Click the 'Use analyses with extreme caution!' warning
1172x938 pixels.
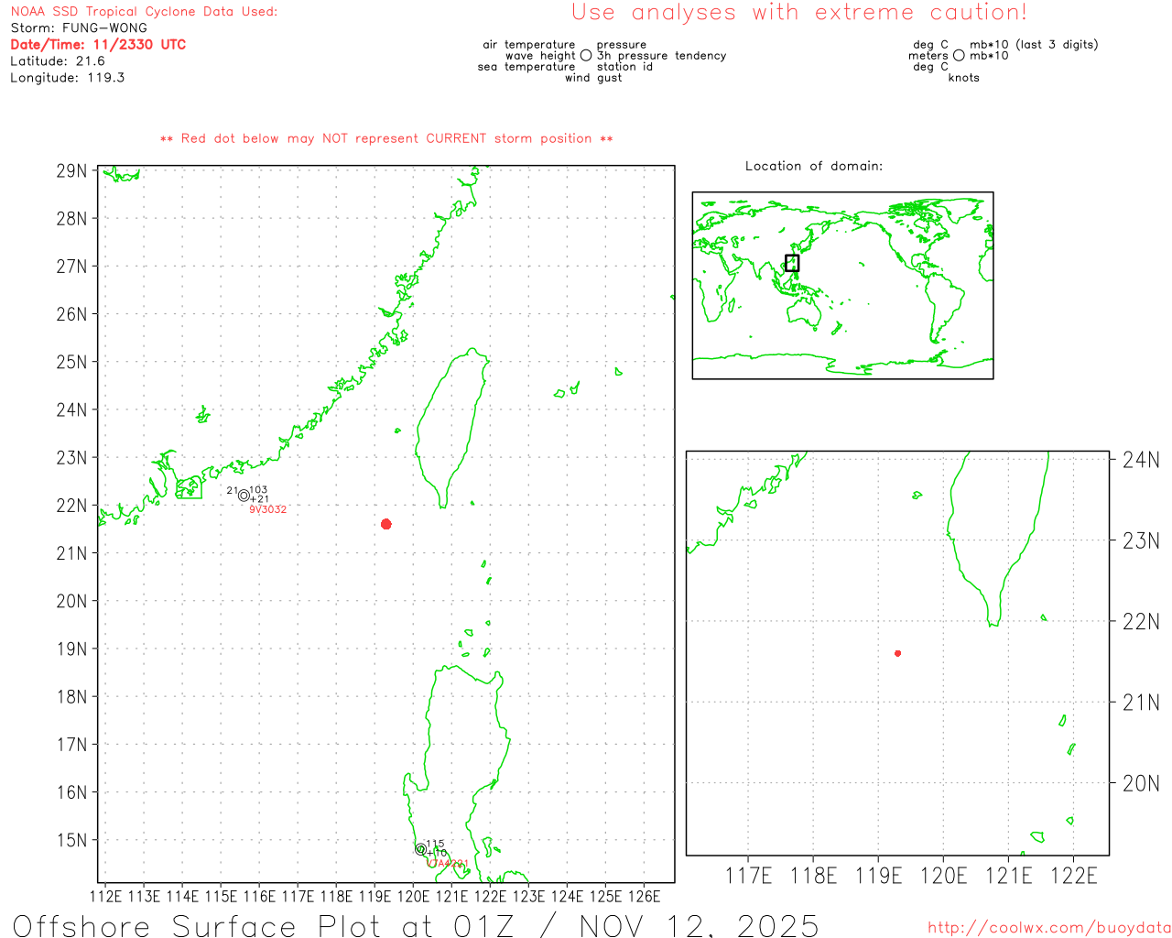point(798,13)
